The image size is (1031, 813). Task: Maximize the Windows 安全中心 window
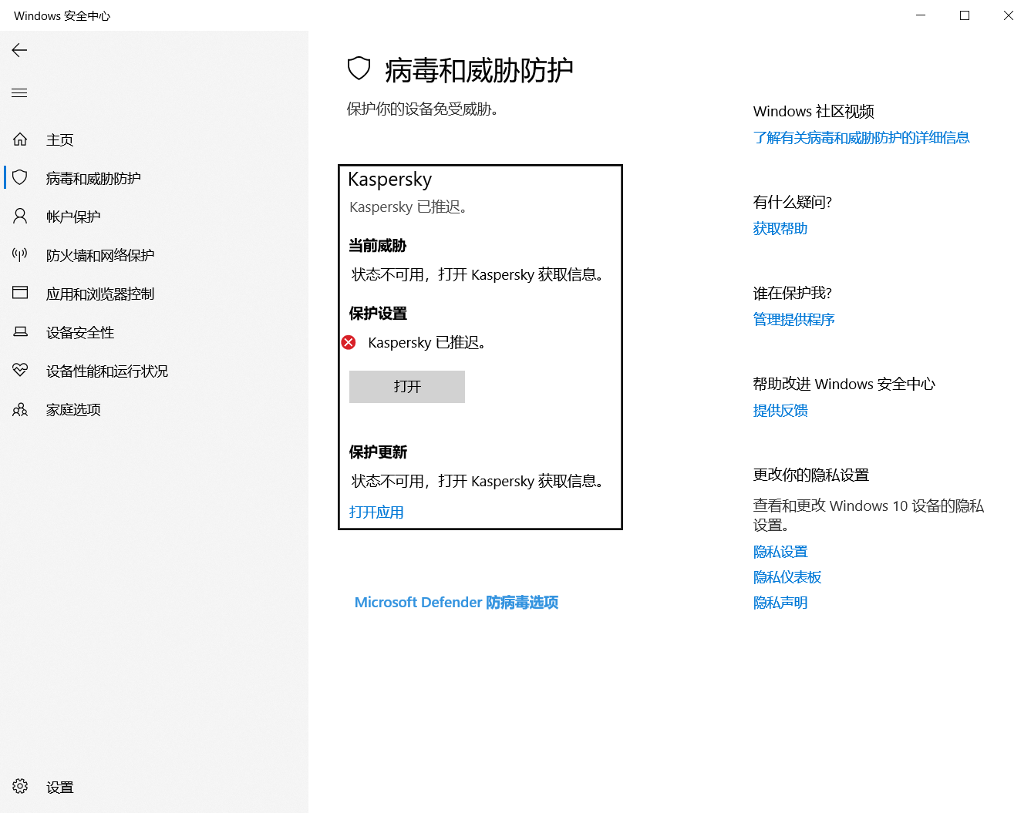[965, 15]
